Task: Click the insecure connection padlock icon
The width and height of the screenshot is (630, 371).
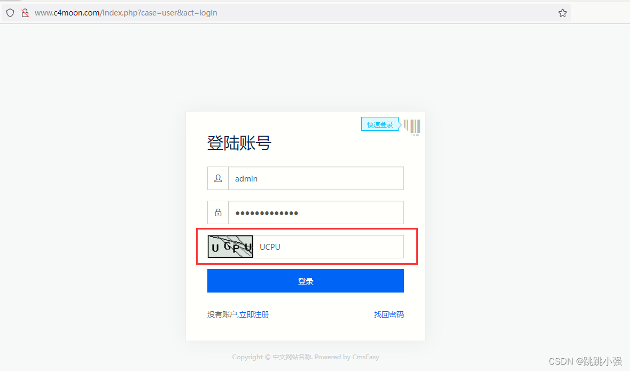Action: [25, 13]
